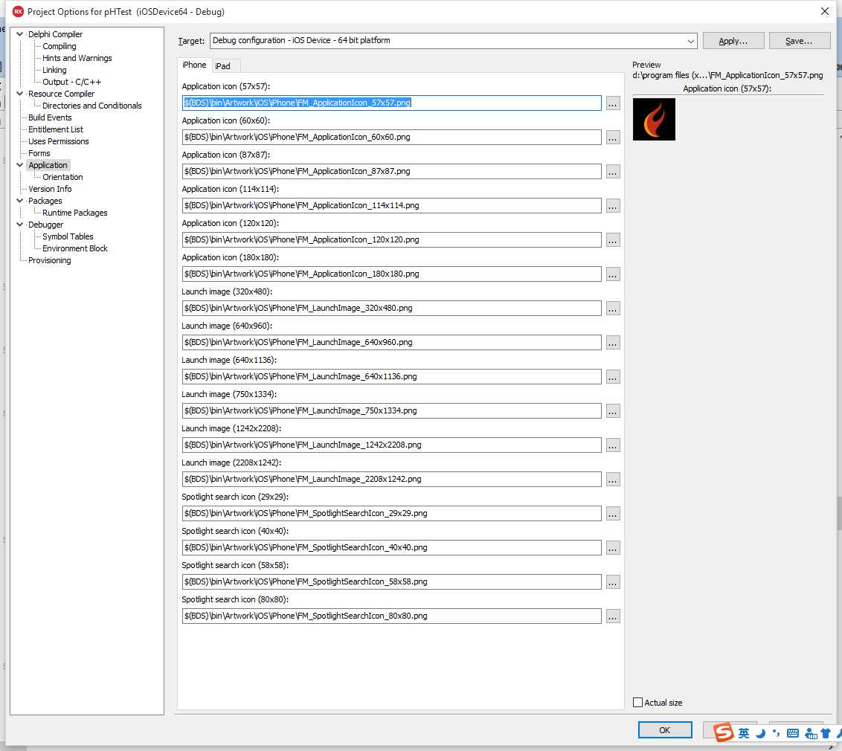Browse for Launch image 640x960 file
Viewport: 842px width, 751px height.
[x=613, y=343]
